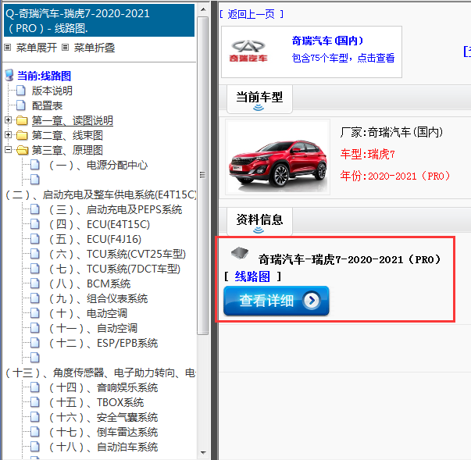Open (十三)、角度传感器、电子助力转向 item

tap(101, 373)
